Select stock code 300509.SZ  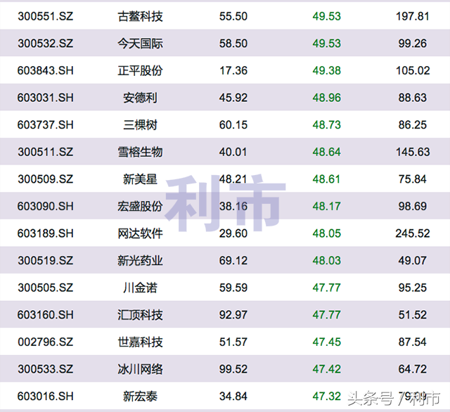pos(45,179)
